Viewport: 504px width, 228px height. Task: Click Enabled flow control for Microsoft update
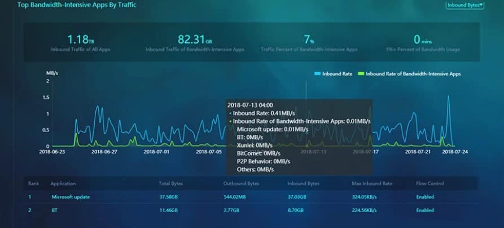click(x=425, y=197)
